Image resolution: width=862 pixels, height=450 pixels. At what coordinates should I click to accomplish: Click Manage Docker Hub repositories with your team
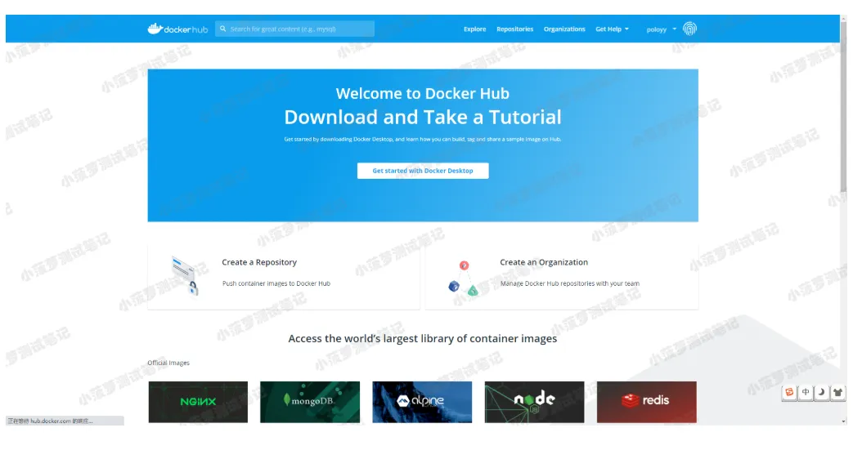click(569, 283)
